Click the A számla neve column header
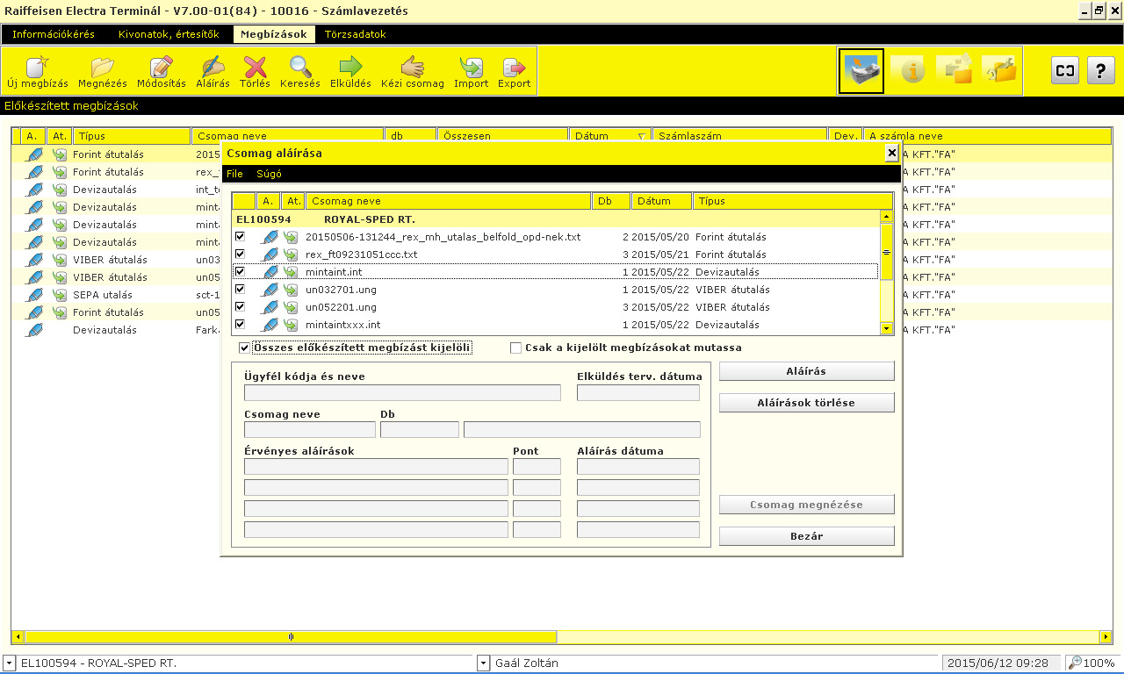 pos(988,136)
